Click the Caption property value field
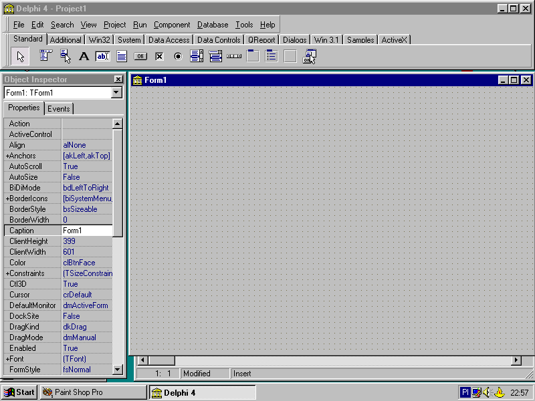Screen dimensions: 535x401 point(87,231)
